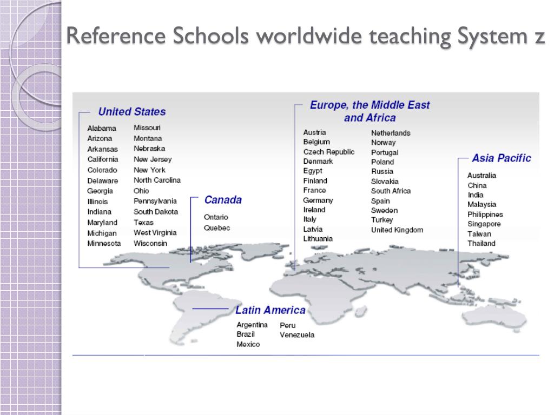554x415 pixels.
Task: Select the 'Portugal' entry
Action: (x=385, y=152)
